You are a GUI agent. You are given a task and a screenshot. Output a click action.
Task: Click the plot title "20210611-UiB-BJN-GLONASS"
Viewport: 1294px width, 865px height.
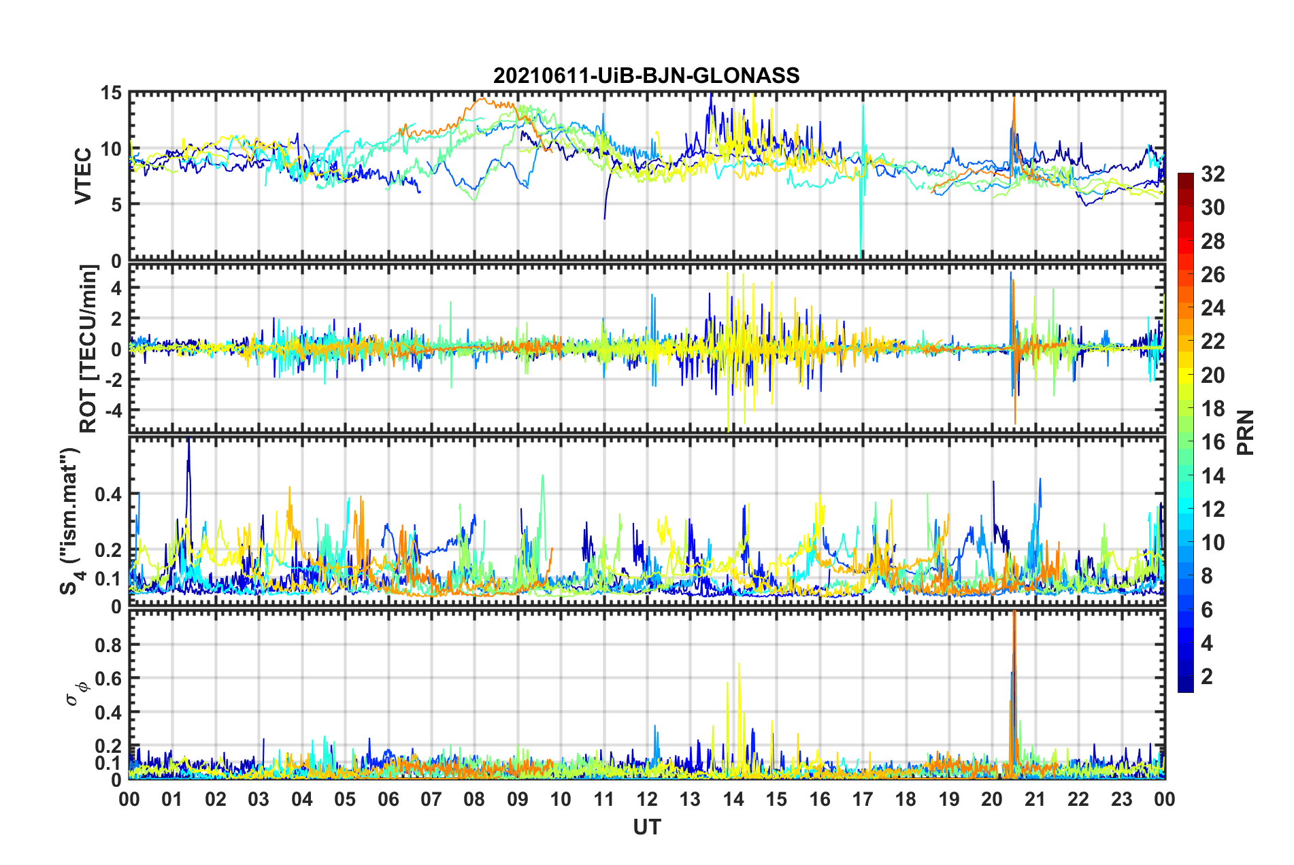point(646,75)
